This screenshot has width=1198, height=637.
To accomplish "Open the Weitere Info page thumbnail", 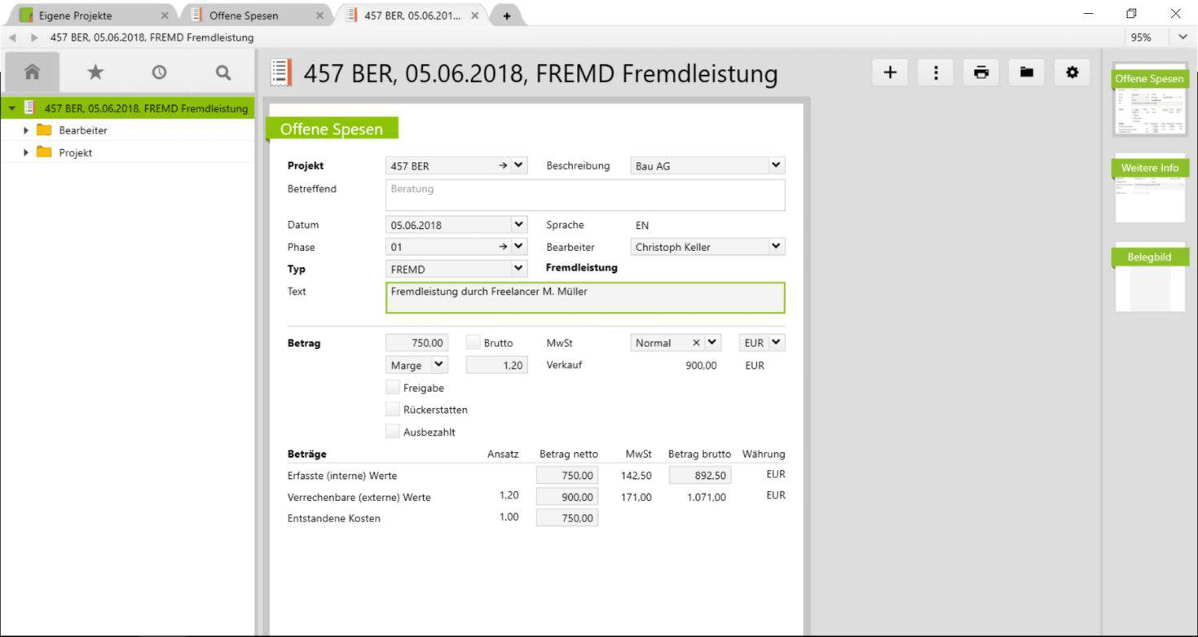I will [1149, 189].
